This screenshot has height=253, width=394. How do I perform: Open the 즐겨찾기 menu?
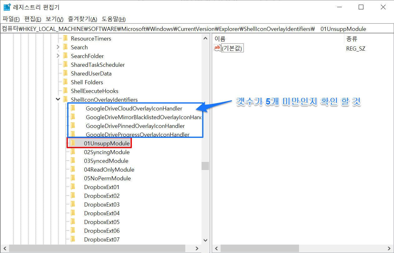82,19
